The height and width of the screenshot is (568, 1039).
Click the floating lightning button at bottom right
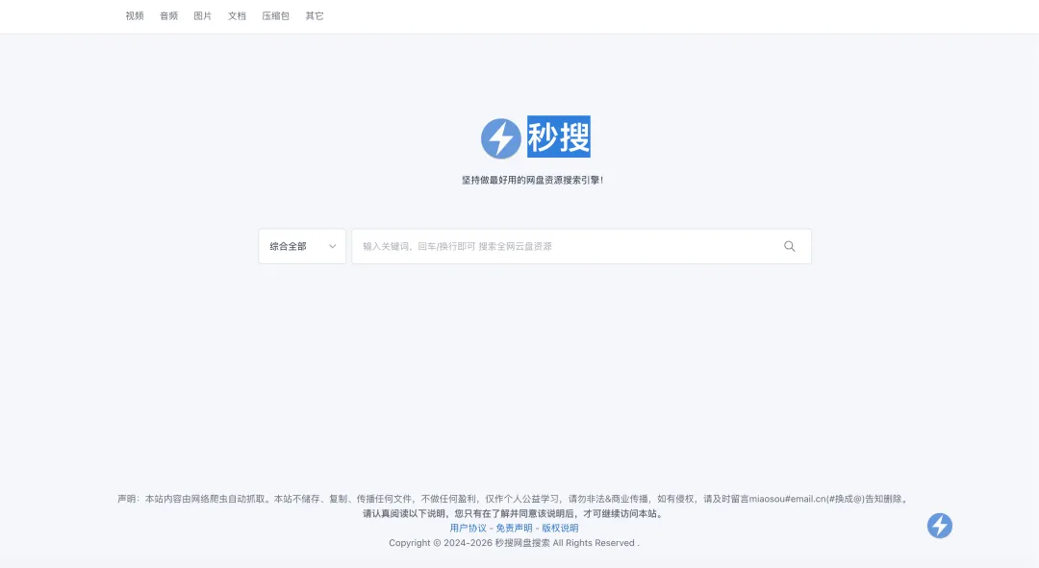(x=940, y=526)
